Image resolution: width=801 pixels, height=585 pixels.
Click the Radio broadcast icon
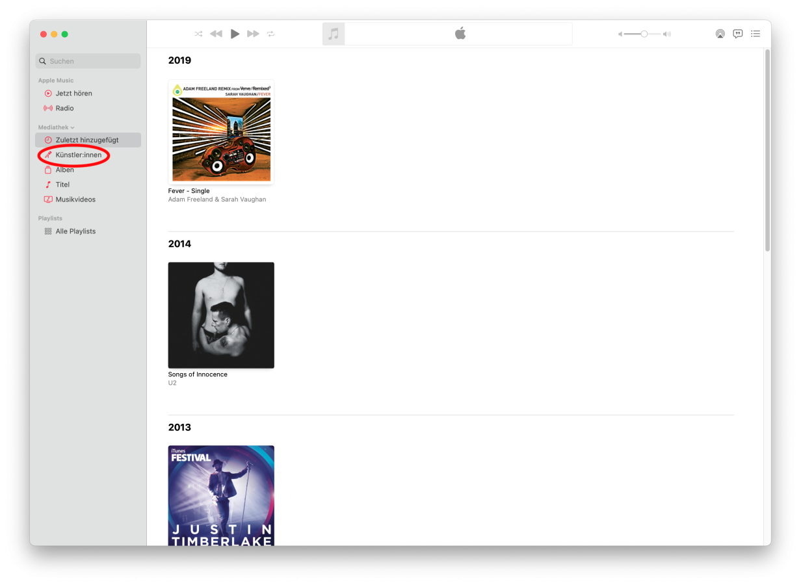pyautogui.click(x=47, y=109)
